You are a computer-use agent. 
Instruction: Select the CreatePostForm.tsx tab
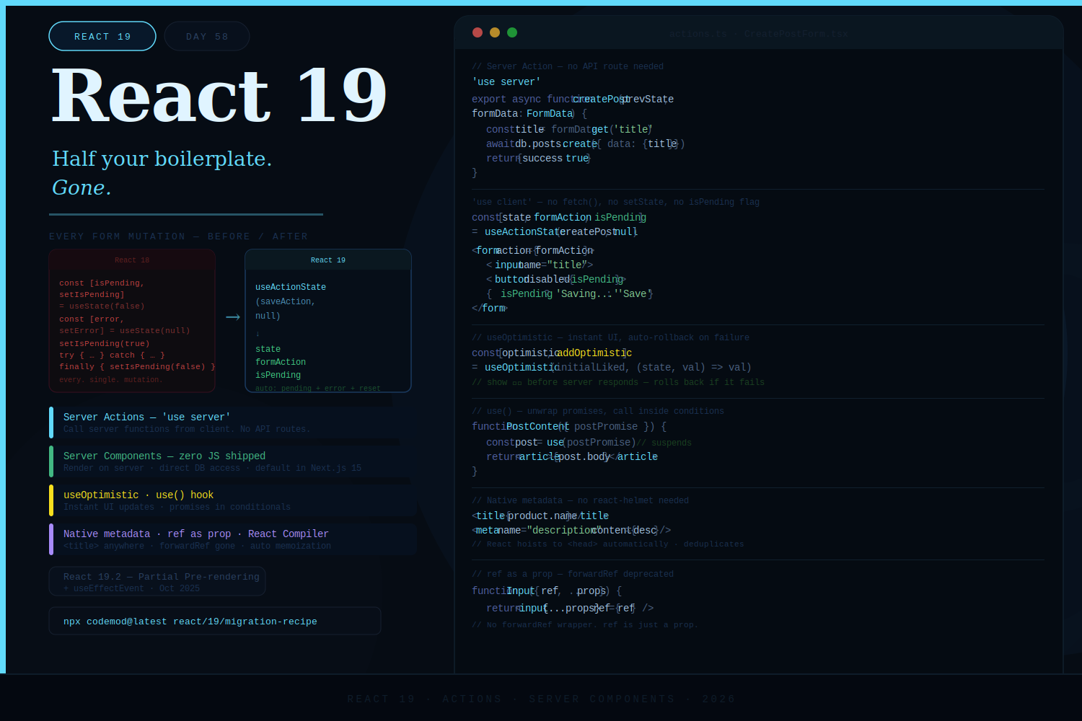point(796,33)
